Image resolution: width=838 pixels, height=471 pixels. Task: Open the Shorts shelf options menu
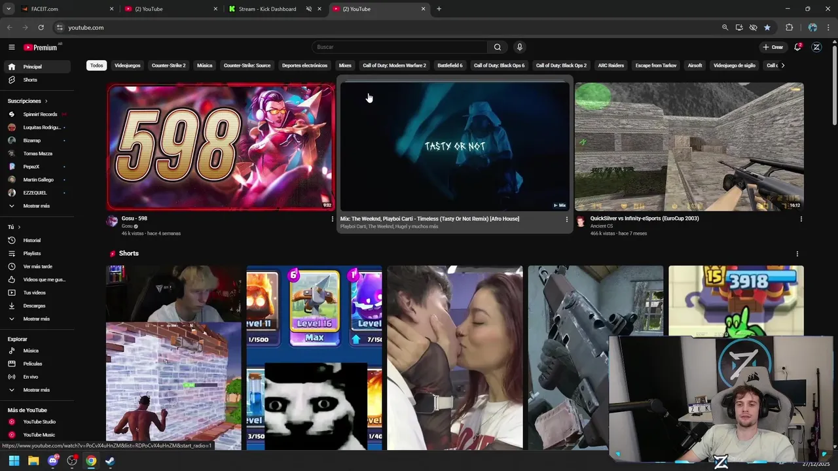[x=797, y=254]
